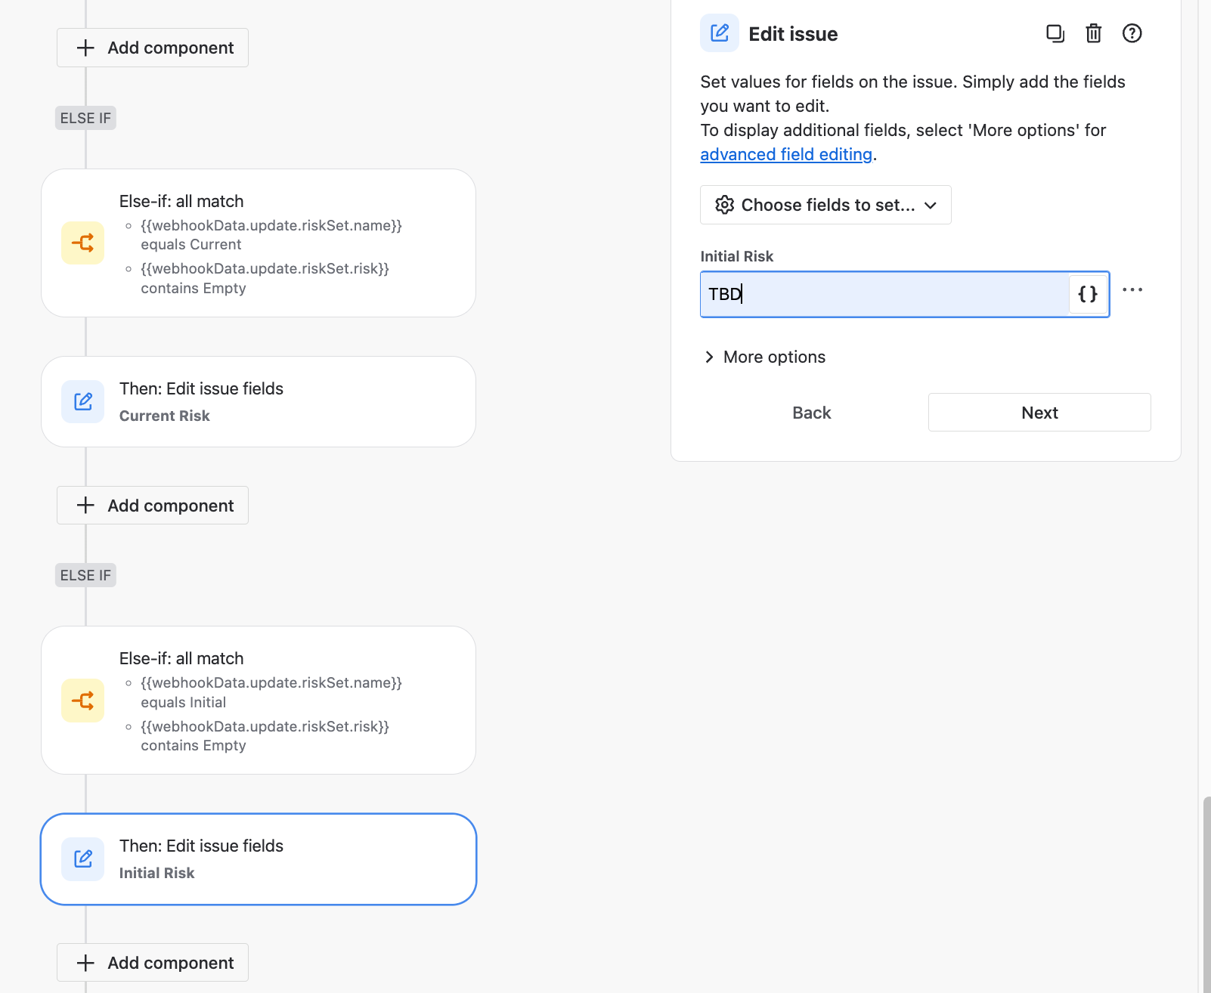This screenshot has height=993, width=1211.
Task: Select the second ELSE IF label
Action: pos(85,575)
